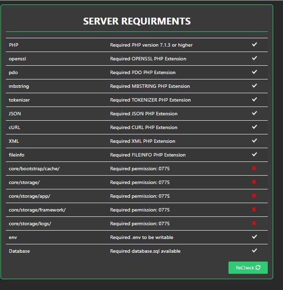Click the 'SERVER REQUIRMENTS' heading
283x290 pixels.
[x=137, y=21]
